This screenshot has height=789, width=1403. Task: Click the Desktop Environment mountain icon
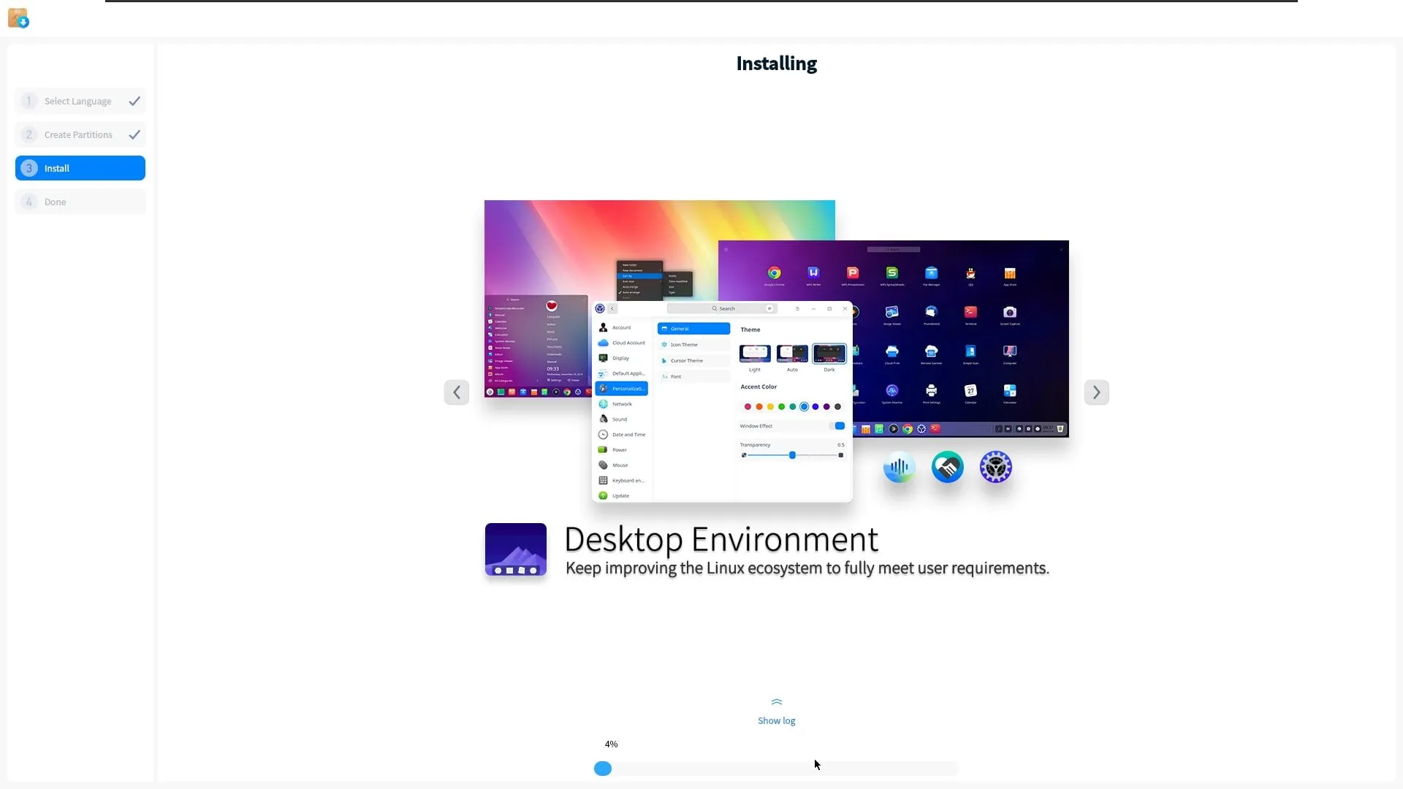tap(515, 549)
